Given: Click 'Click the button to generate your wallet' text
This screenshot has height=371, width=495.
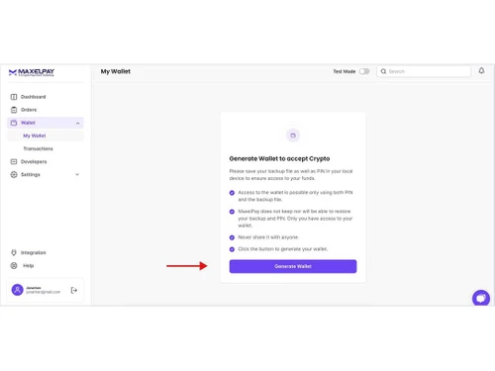Looking at the screenshot, I should tap(283, 249).
